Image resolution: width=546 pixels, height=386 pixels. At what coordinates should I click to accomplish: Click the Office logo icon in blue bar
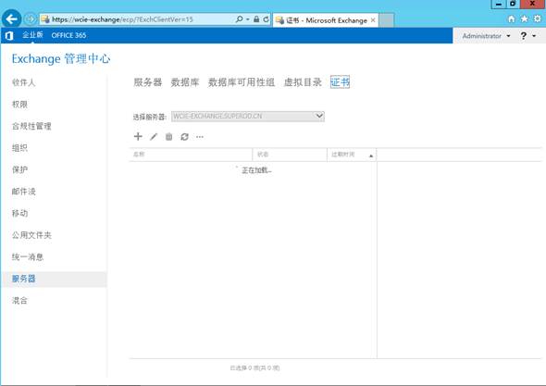(9, 35)
